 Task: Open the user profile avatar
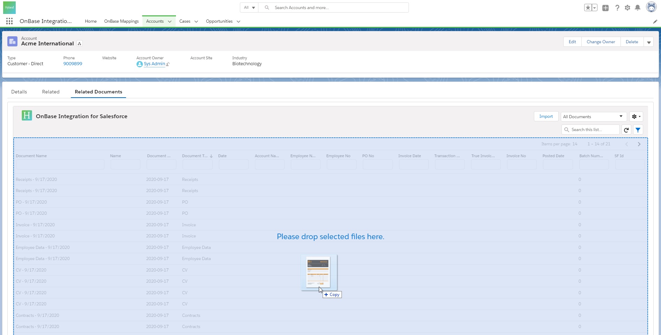coord(651,7)
